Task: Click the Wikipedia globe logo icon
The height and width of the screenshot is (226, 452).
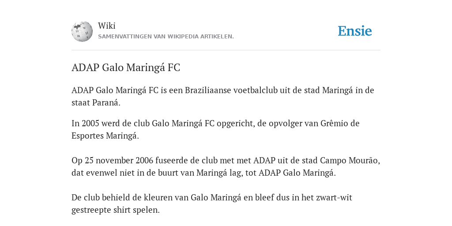Action: coord(82,31)
